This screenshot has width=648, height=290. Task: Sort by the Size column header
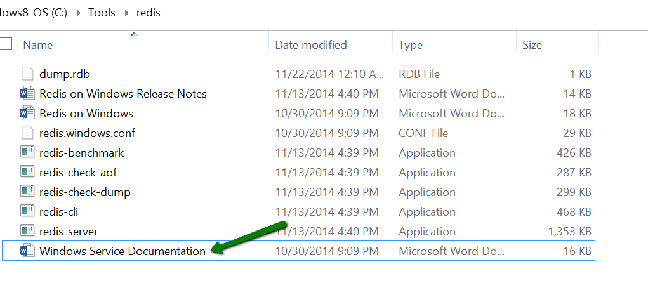(x=532, y=44)
